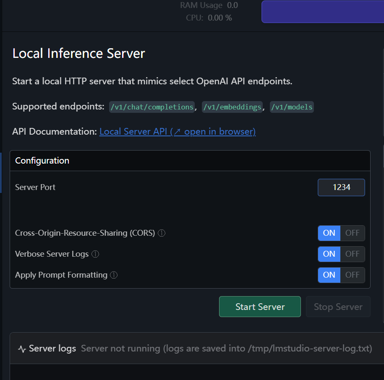Select the /v1/embeddings endpoint tag
The width and height of the screenshot is (384, 380).
click(232, 107)
